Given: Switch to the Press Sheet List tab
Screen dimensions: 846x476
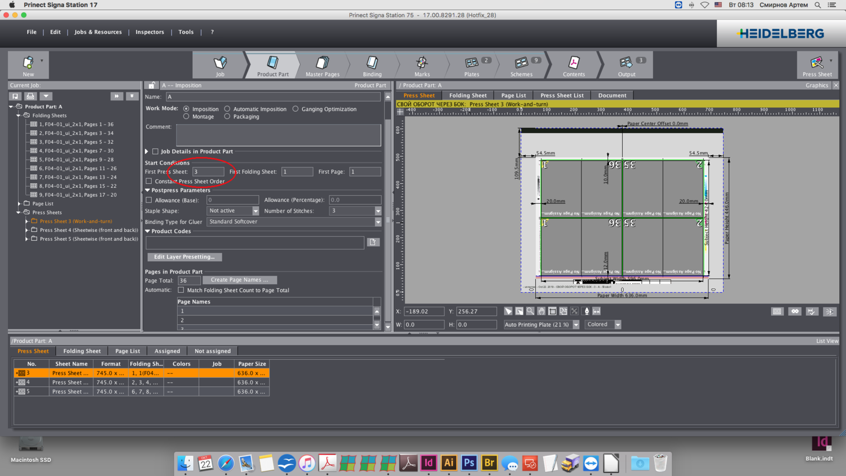Looking at the screenshot, I should [x=562, y=95].
